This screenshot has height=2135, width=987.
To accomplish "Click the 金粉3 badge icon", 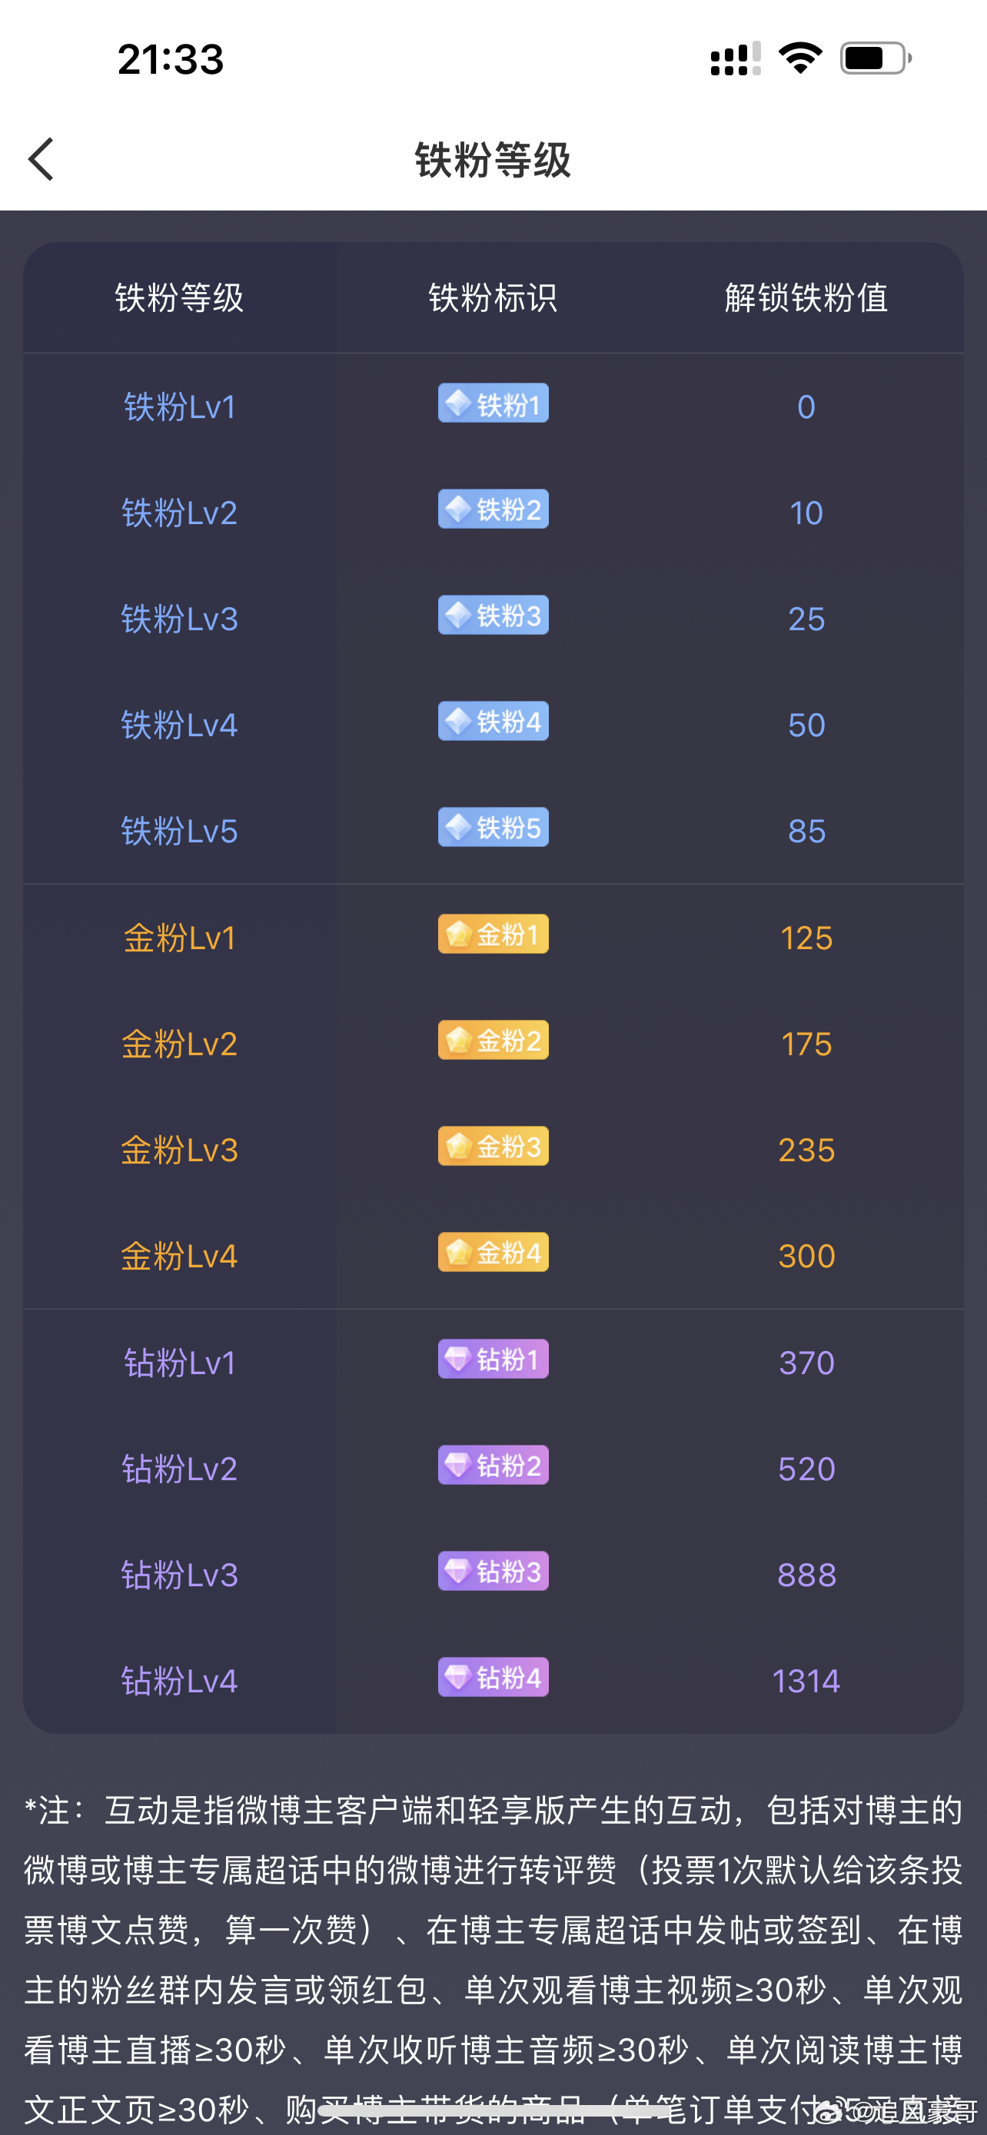I will [492, 1146].
